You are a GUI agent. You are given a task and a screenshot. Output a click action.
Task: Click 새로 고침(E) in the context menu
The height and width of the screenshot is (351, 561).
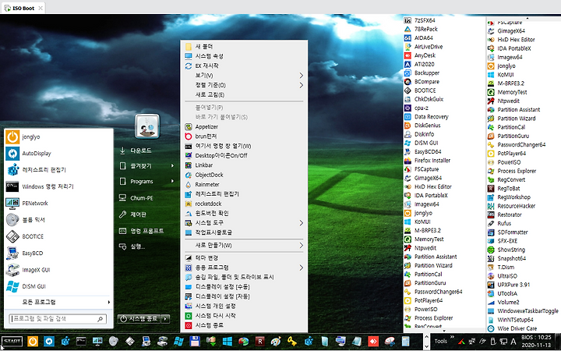pyautogui.click(x=244, y=94)
